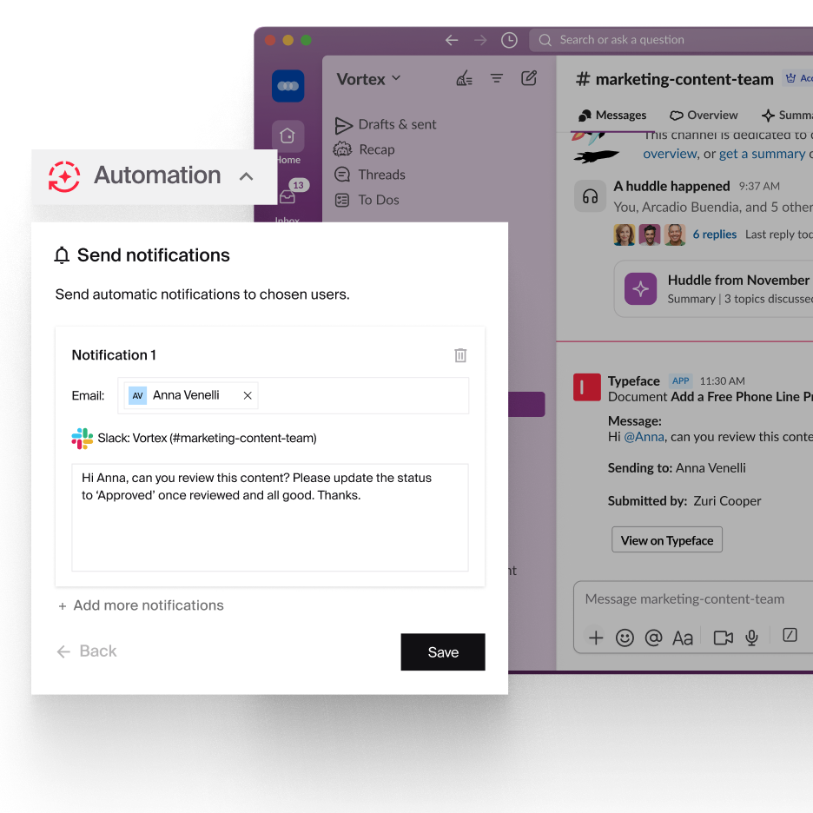Click the bell icon beside Send notifications
This screenshot has height=813, width=813.
tap(62, 255)
